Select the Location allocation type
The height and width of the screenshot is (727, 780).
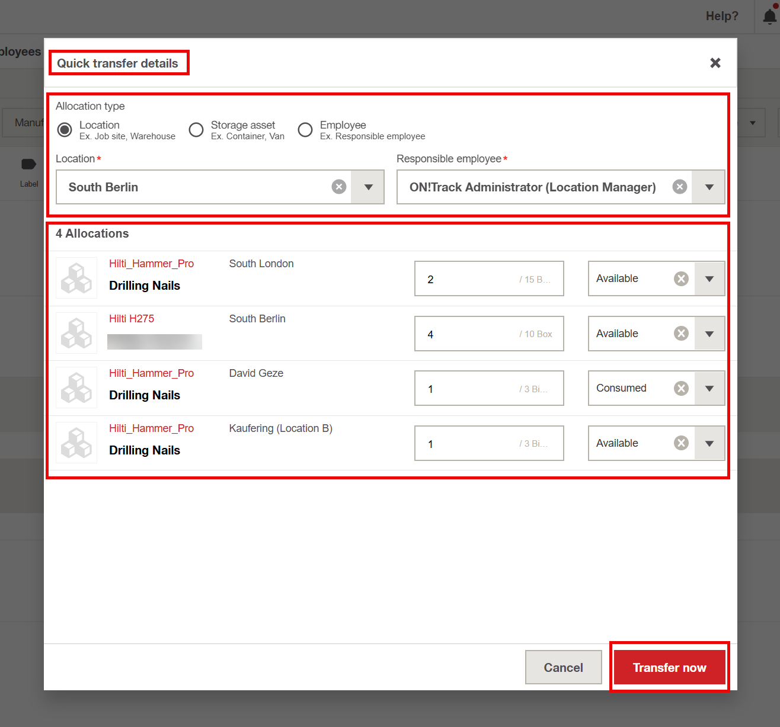coord(65,129)
